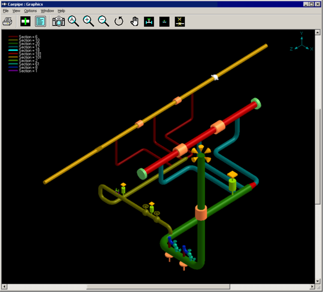Click the 'Section = 181' legend entry
This screenshot has height=292, width=323.
point(25,54)
